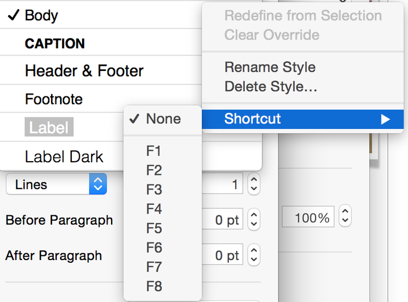This screenshot has height=302, width=408.
Task: Open the Shortcut submenu arrow
Action: [x=385, y=119]
